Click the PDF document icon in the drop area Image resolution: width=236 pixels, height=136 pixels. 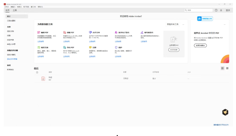point(174,39)
